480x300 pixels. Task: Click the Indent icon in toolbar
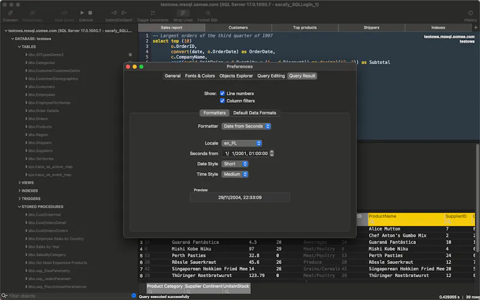pyautogui.click(x=114, y=13)
